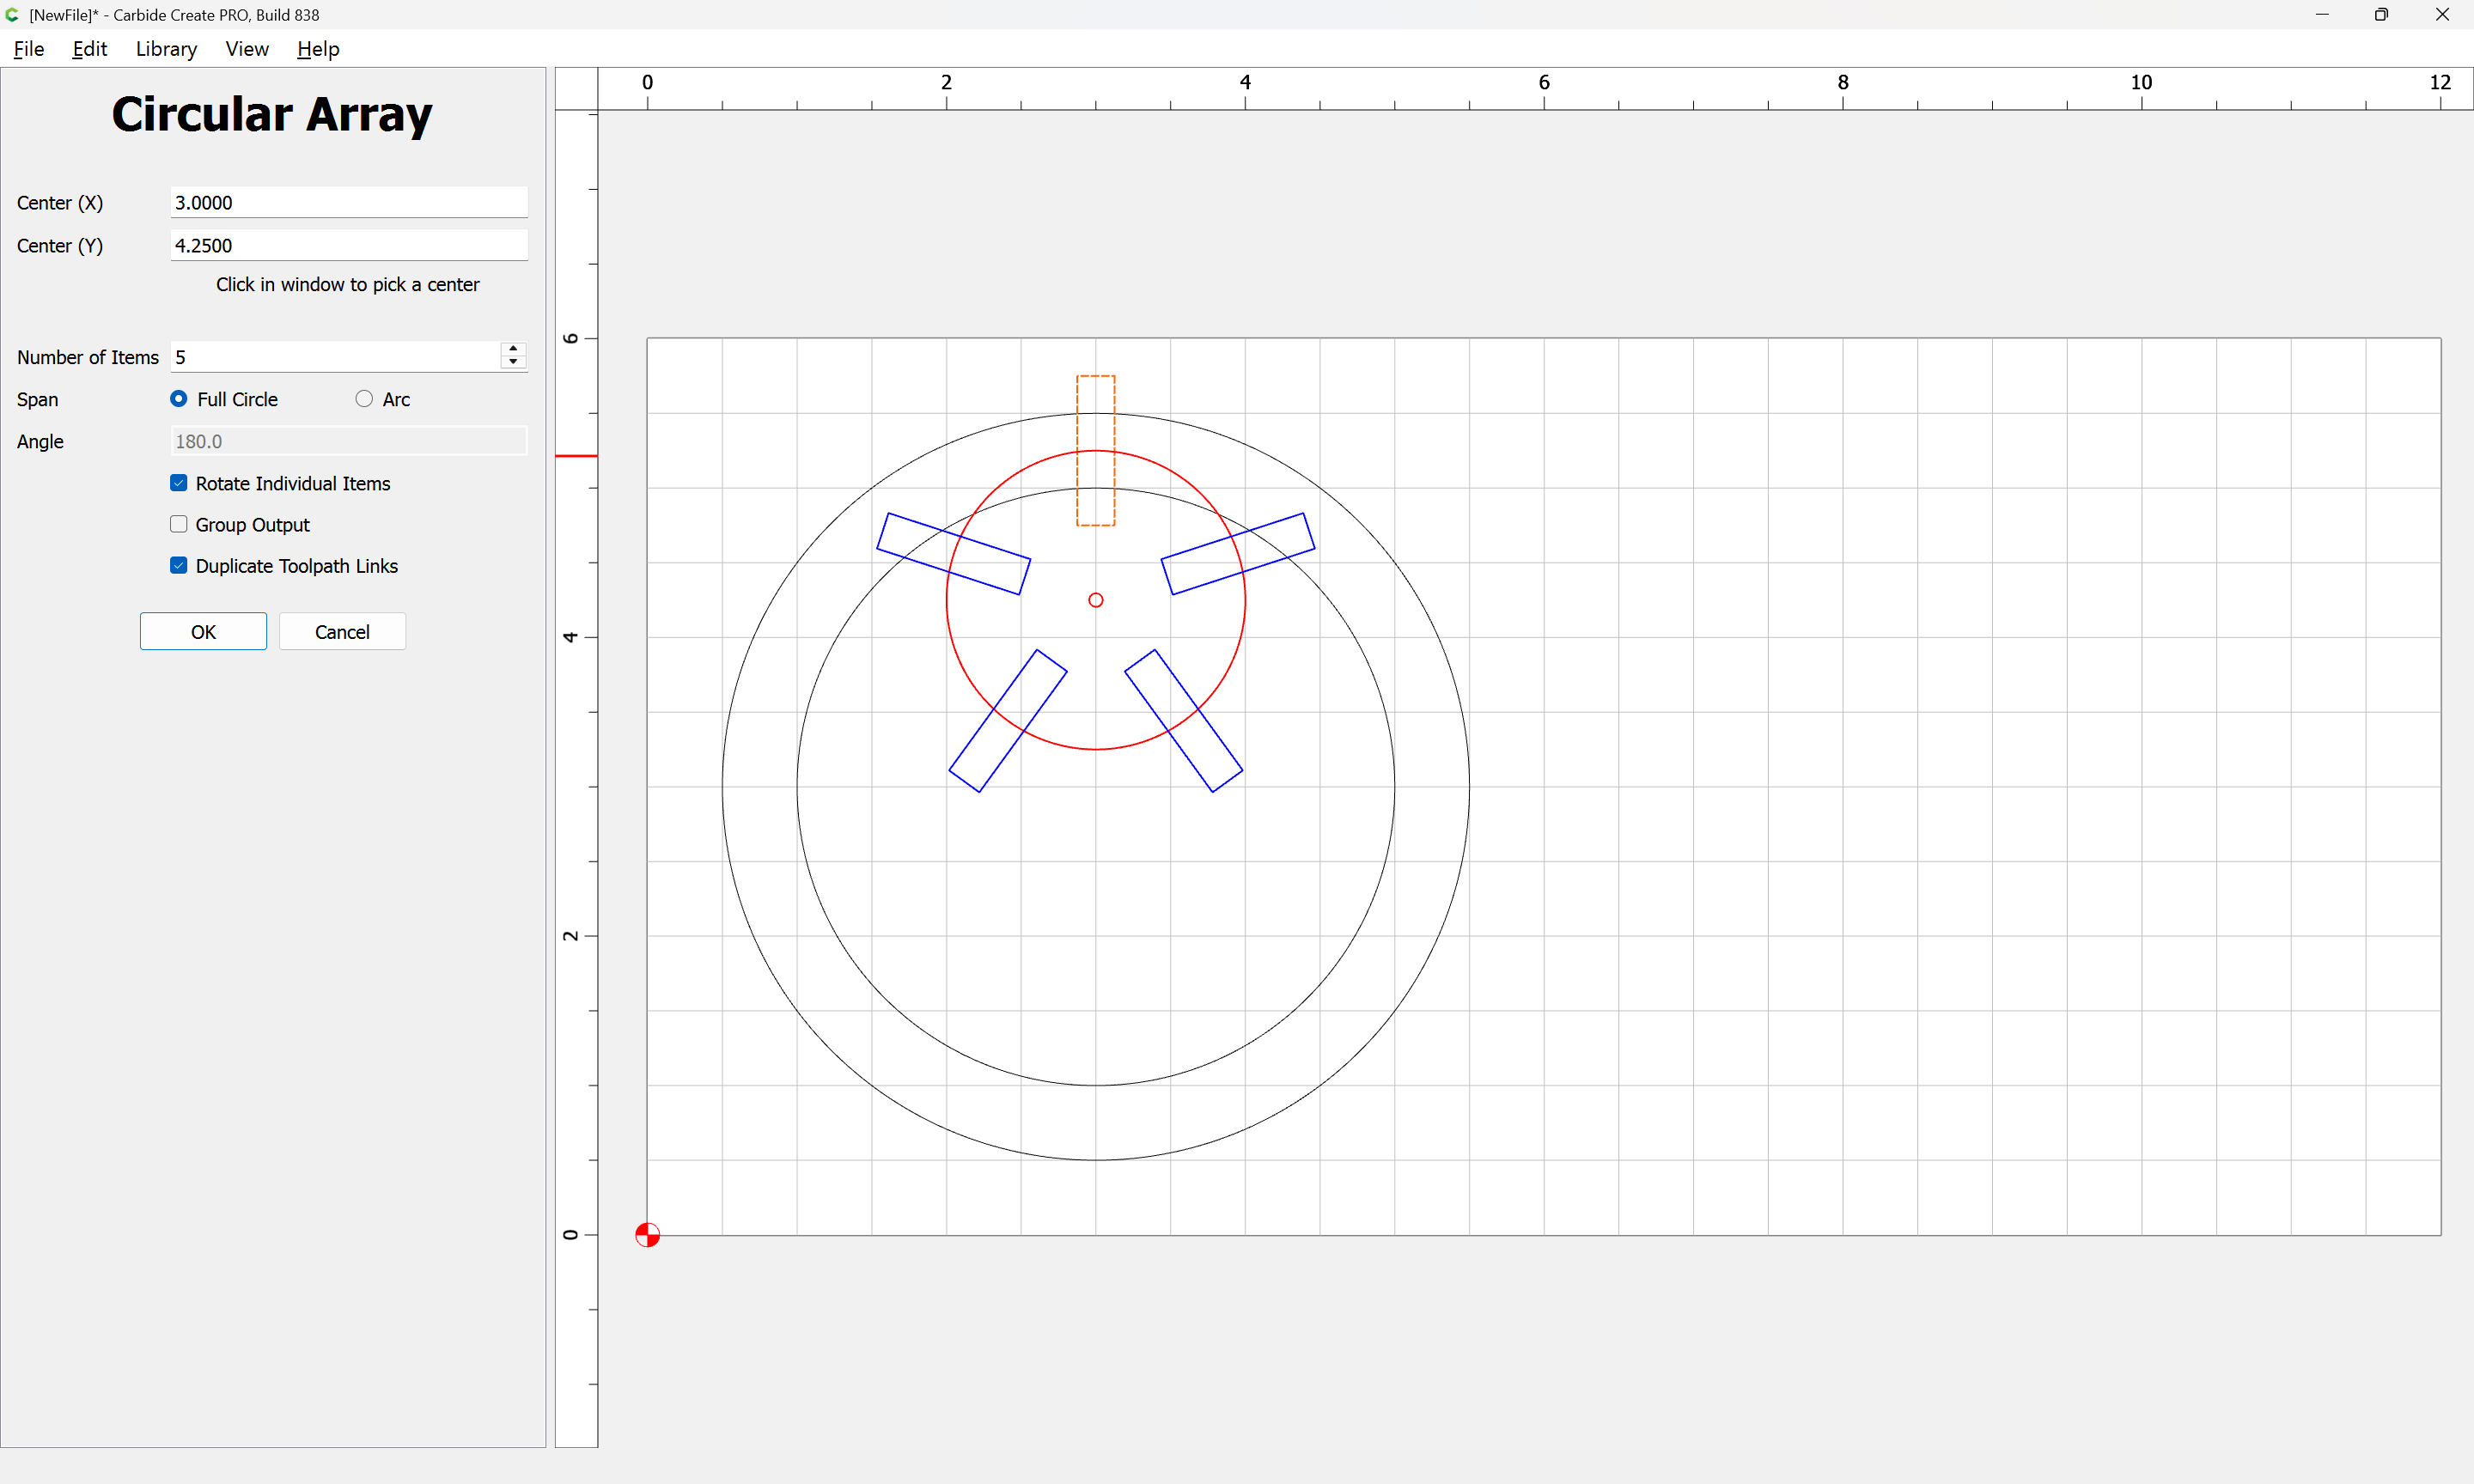Uncheck Rotate Individual Items
This screenshot has width=2474, height=1484.
pyautogui.click(x=179, y=483)
